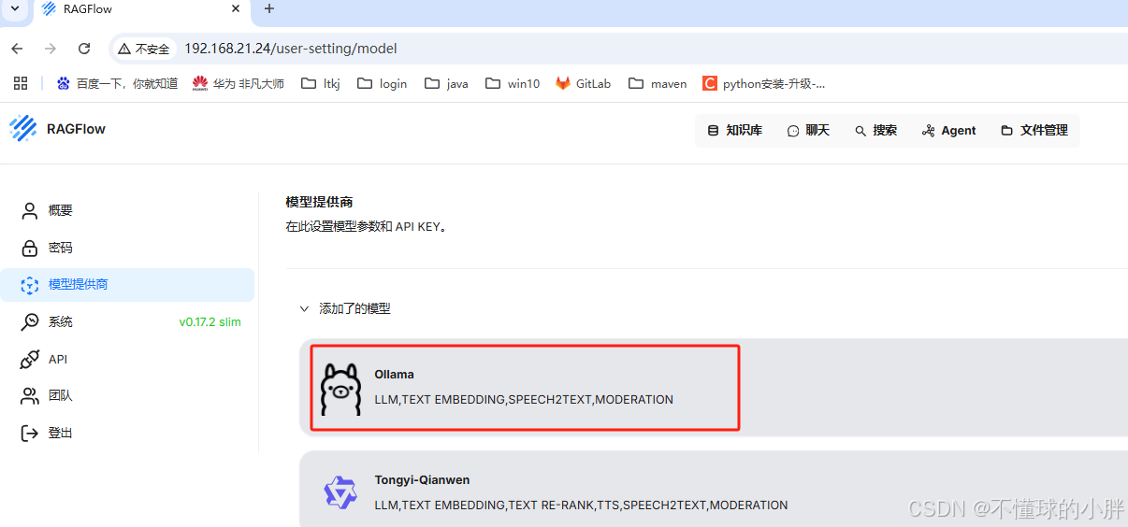
Task: Select 密码 password in sidebar
Action: point(127,248)
